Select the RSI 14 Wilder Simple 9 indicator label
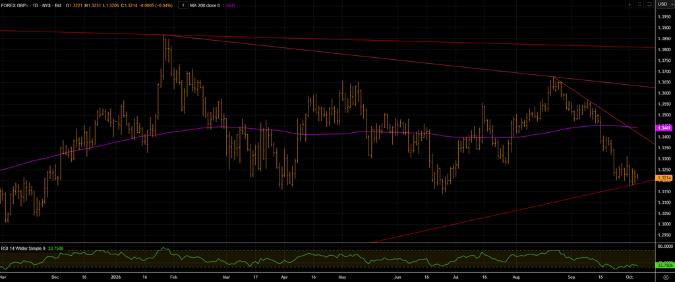 coord(24,248)
